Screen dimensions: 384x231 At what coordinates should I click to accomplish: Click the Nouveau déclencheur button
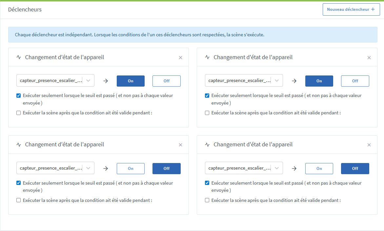click(x=351, y=9)
